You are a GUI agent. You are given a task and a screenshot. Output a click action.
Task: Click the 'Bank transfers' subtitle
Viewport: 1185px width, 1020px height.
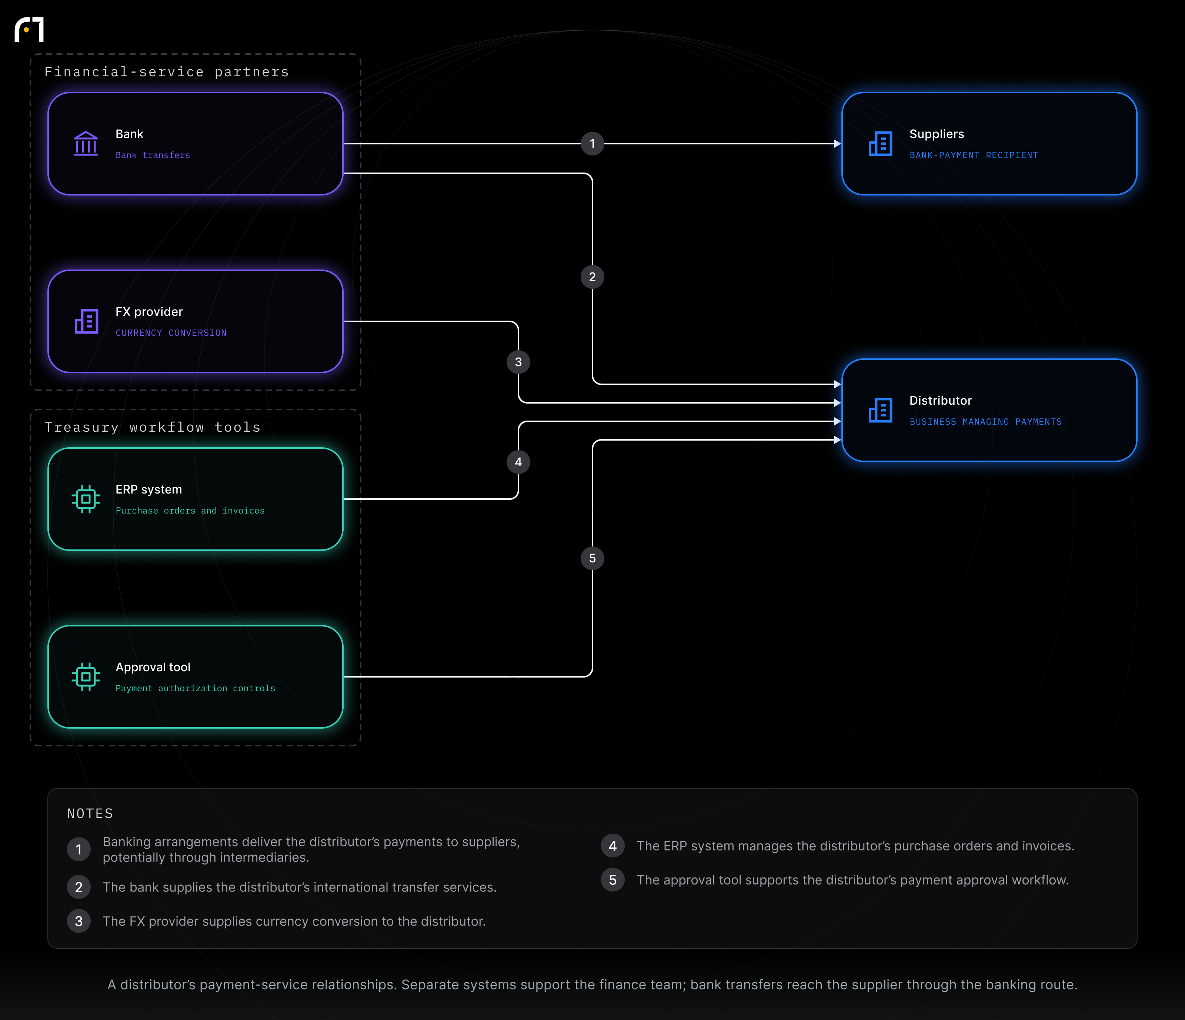tap(153, 155)
